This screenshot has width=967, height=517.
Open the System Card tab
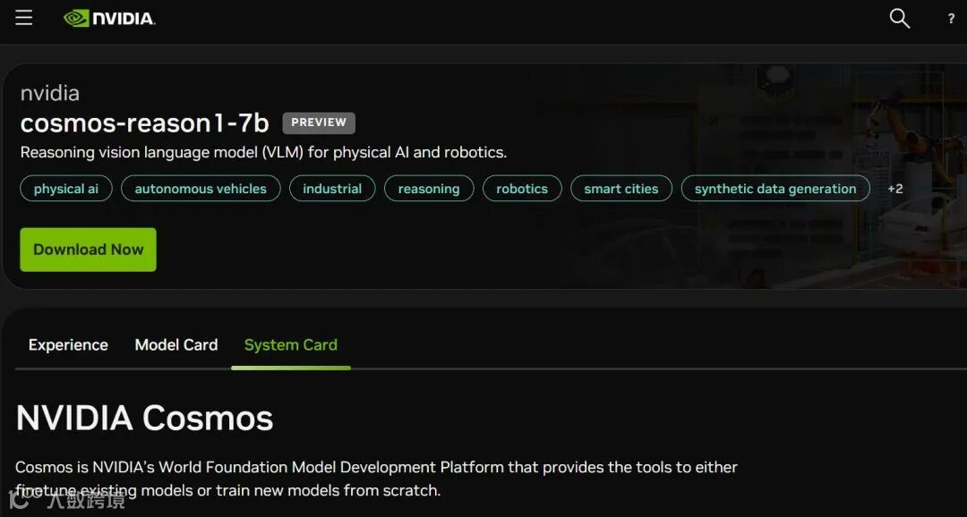[x=290, y=345]
